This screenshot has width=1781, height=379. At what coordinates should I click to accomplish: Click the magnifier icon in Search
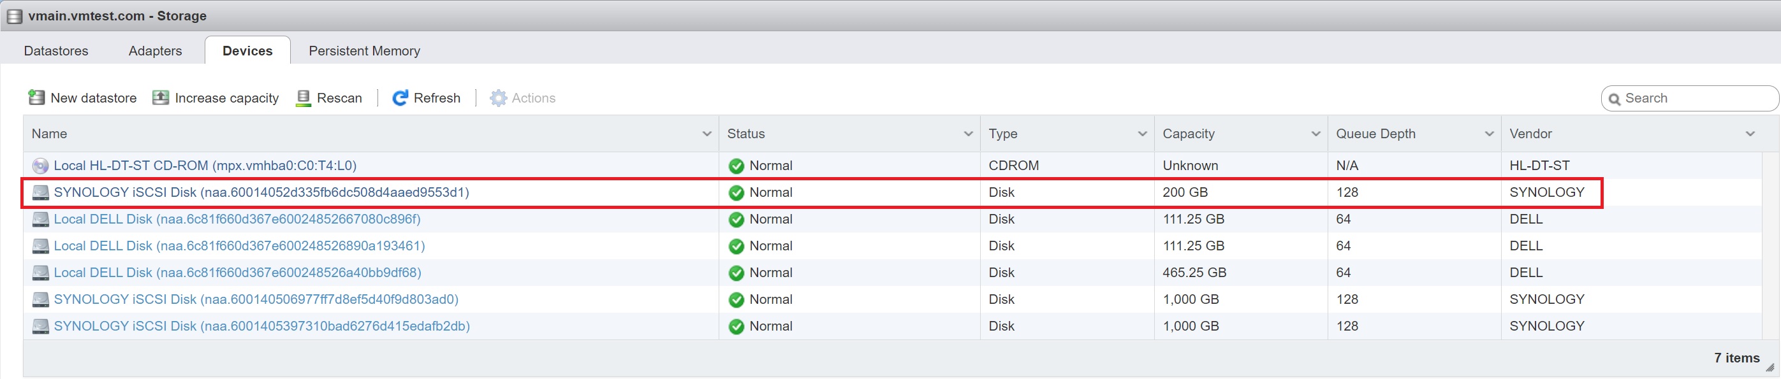tap(1615, 99)
